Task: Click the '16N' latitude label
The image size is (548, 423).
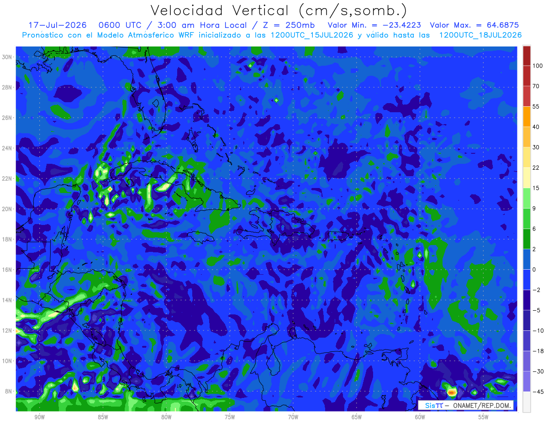Action: (x=7, y=270)
